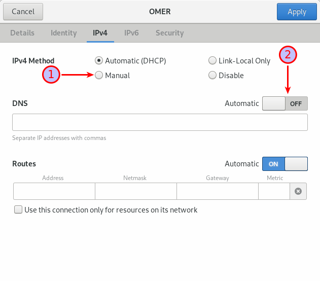Select Automatic (DHCP) radio button
Screen dimensions: 320x281
[99, 61]
